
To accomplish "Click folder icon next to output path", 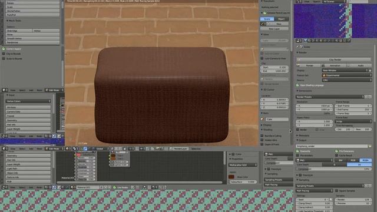I will click(x=370, y=146).
